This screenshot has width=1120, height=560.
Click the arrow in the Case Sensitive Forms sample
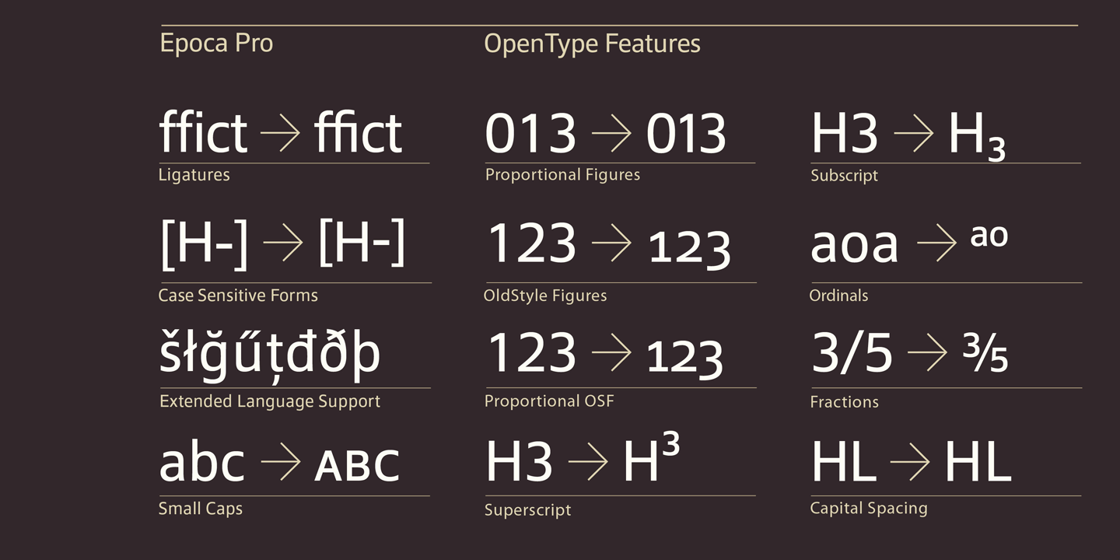coord(282,246)
